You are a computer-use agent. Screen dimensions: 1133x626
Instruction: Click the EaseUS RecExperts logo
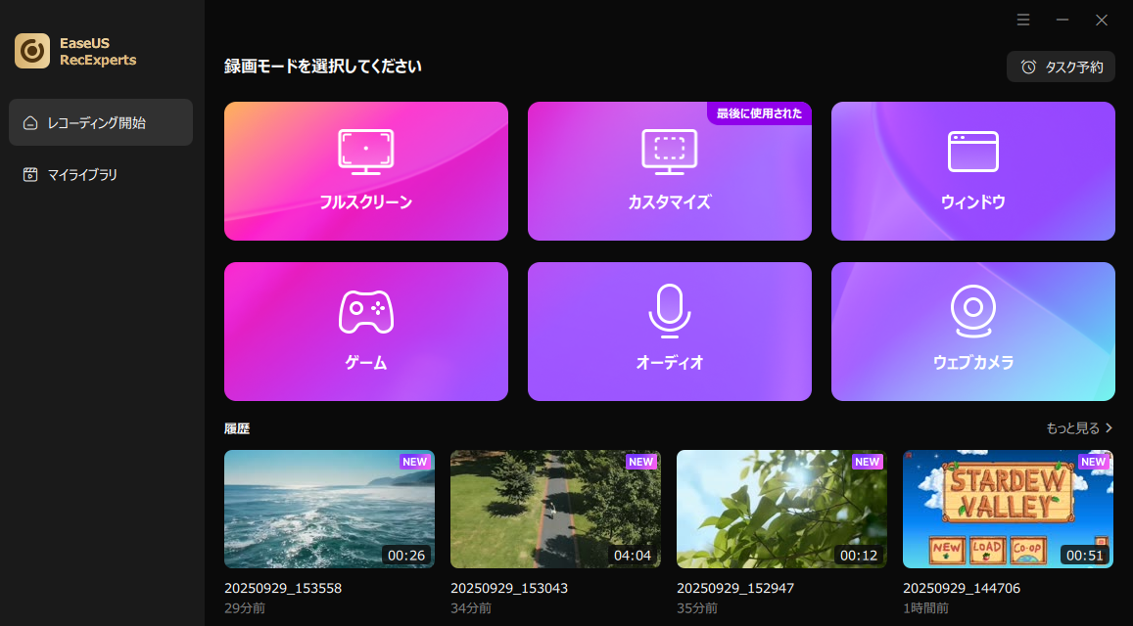point(32,50)
